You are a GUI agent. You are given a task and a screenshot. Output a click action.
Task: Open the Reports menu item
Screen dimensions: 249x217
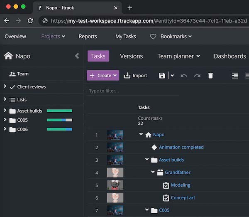[x=88, y=37]
